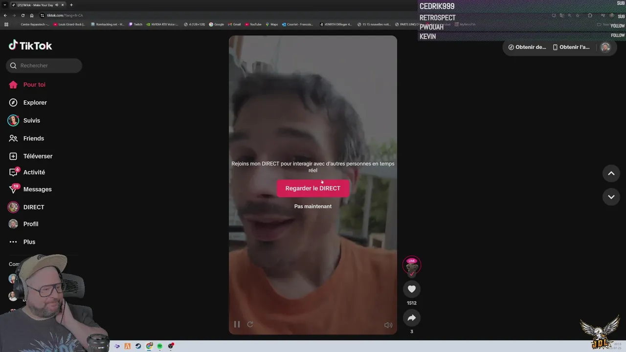Viewport: 626px width, 352px height.
Task: Click the Obtenir de... button
Action: point(527,47)
